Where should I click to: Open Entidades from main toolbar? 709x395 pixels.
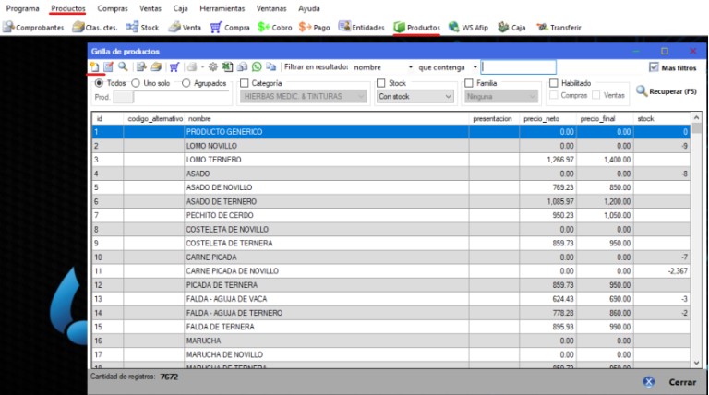[x=361, y=27]
